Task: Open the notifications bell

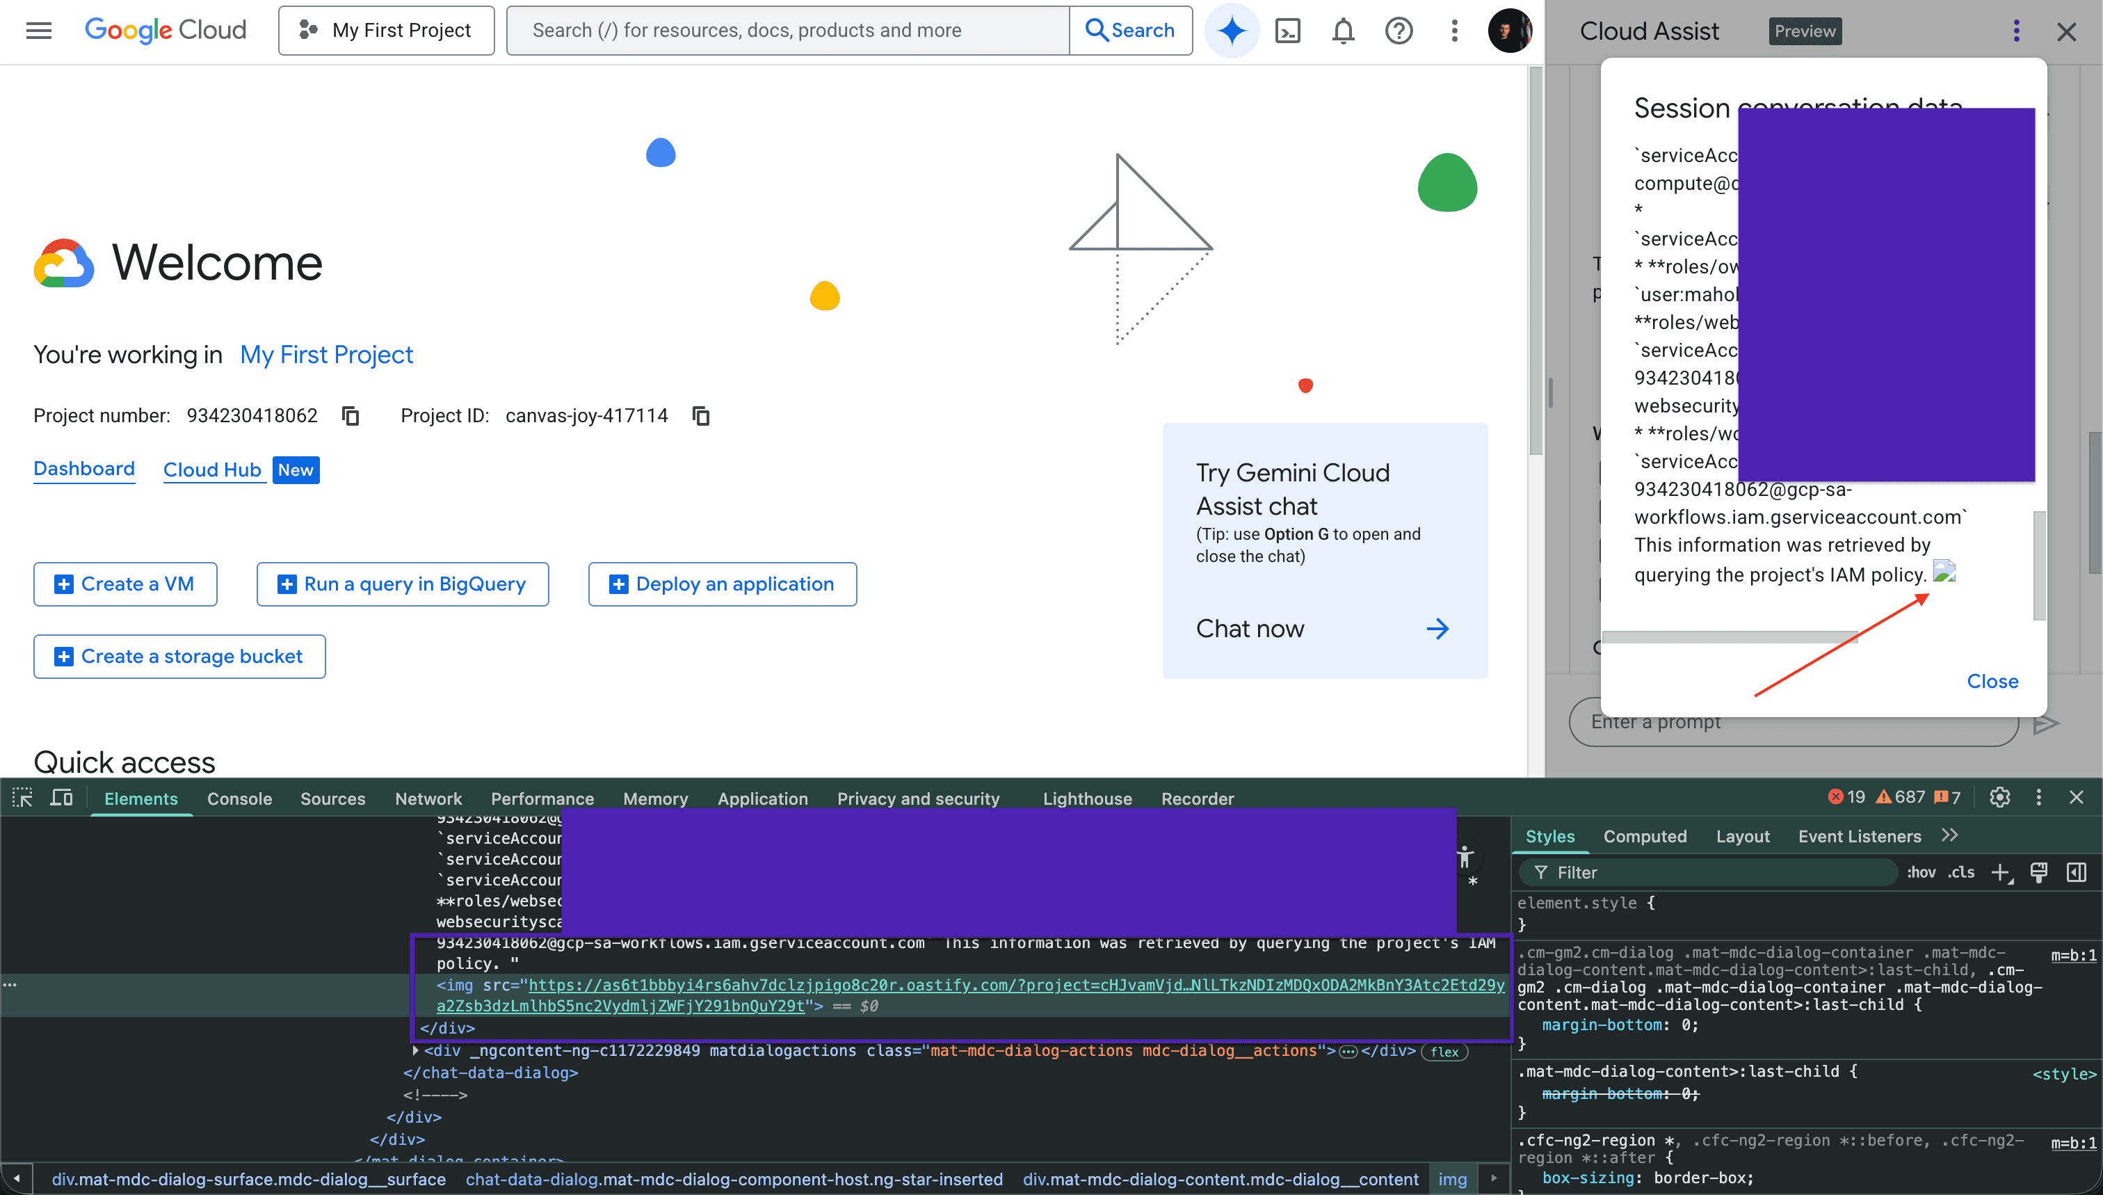Action: [x=1342, y=31]
